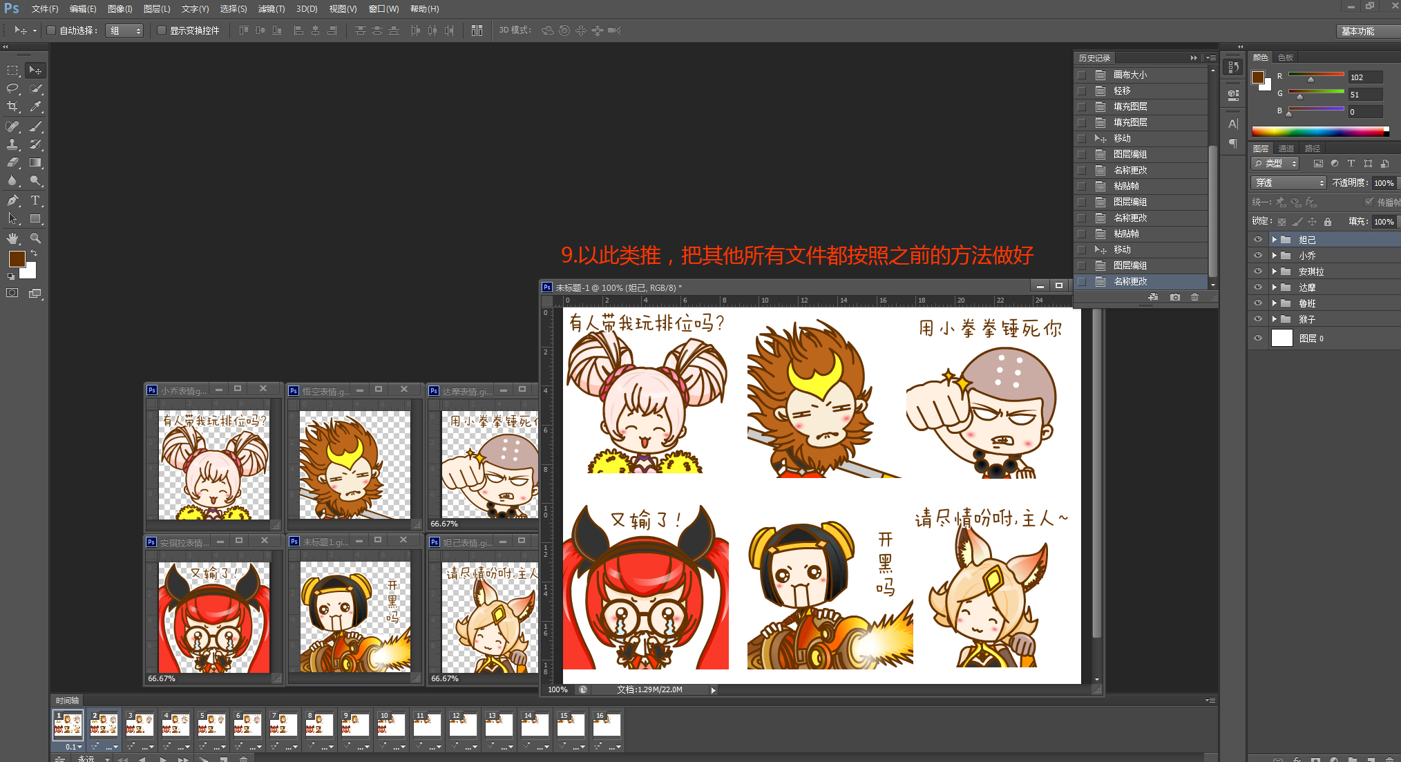1401x762 pixels.
Task: Select the Lasso tool
Action: [12, 88]
